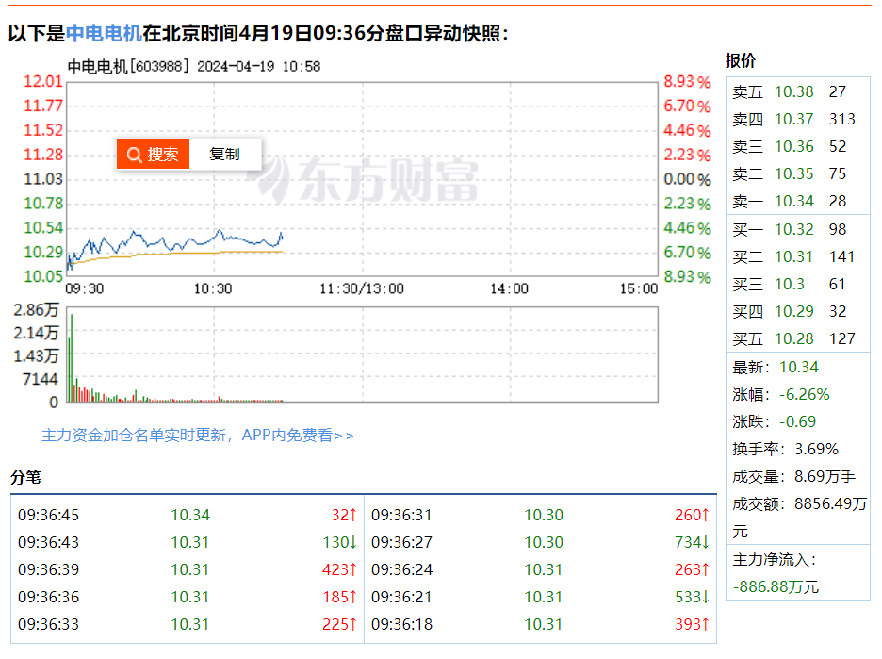The image size is (882, 659).
Task: Click the 最新 latest price value 10.34
Action: click(x=799, y=367)
